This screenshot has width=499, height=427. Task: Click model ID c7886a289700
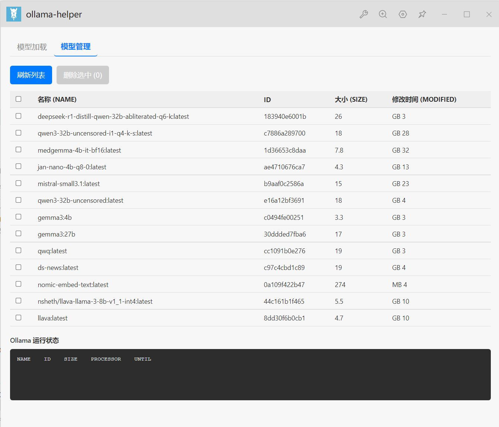(x=285, y=133)
